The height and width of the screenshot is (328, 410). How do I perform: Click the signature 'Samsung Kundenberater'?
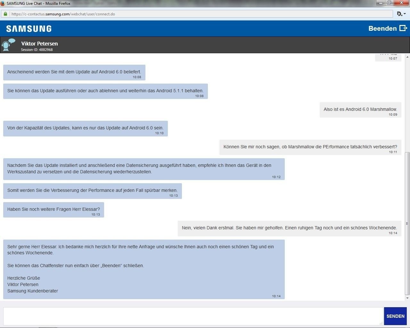(x=33, y=291)
